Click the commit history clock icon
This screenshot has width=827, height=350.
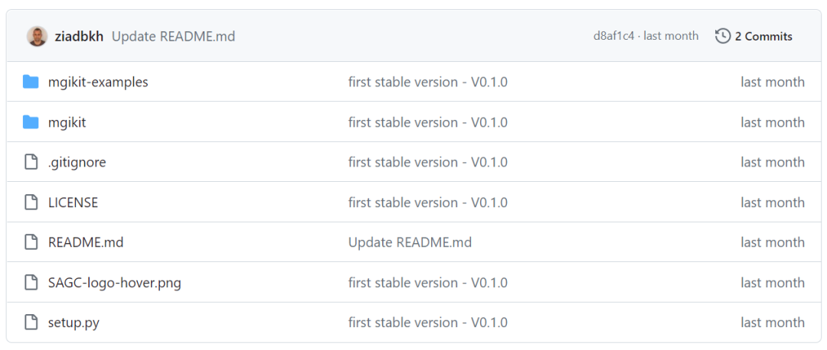pos(722,36)
